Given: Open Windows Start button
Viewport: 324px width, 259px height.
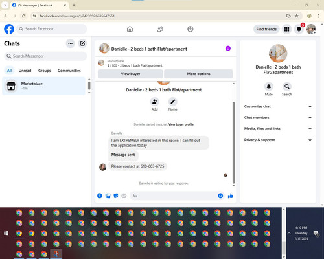Looking at the screenshot, I should click(6, 233).
